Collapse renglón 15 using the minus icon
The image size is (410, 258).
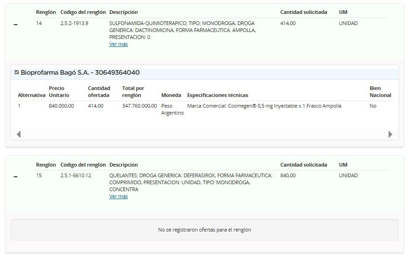point(16,177)
